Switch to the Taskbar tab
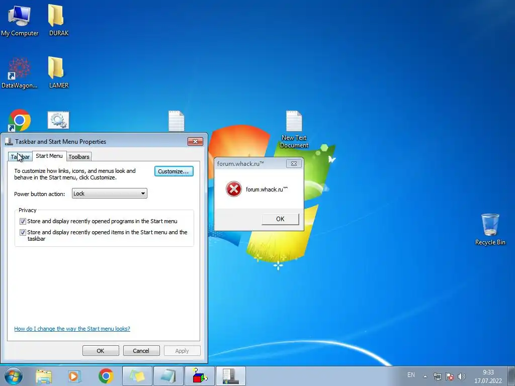The width and height of the screenshot is (515, 386). 20,157
